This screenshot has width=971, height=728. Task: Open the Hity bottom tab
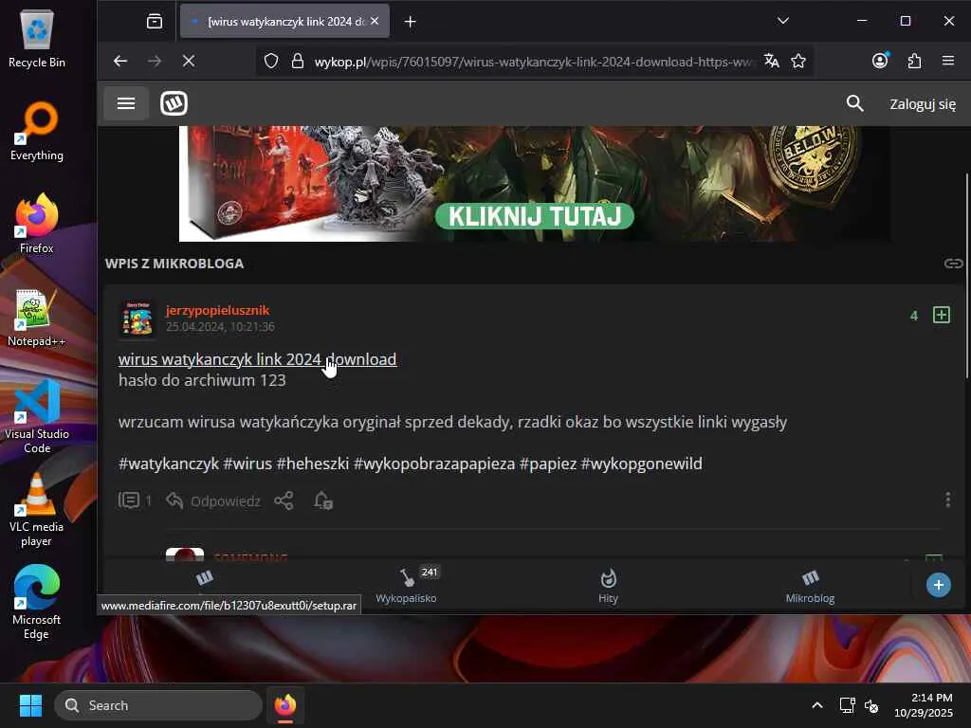(608, 585)
